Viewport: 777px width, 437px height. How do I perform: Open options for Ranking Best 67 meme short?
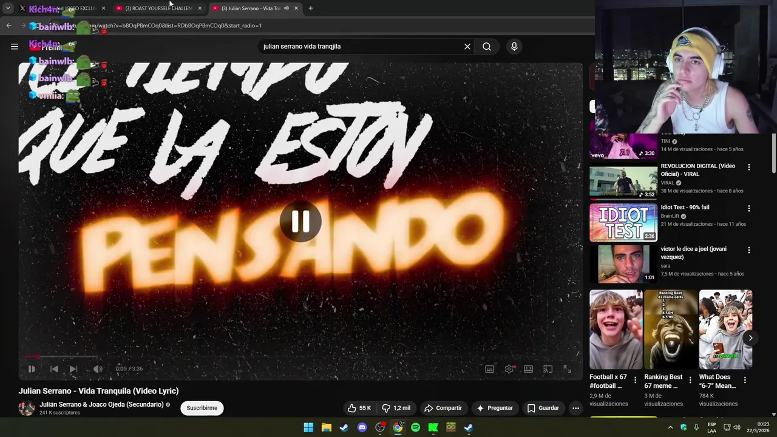coord(690,380)
